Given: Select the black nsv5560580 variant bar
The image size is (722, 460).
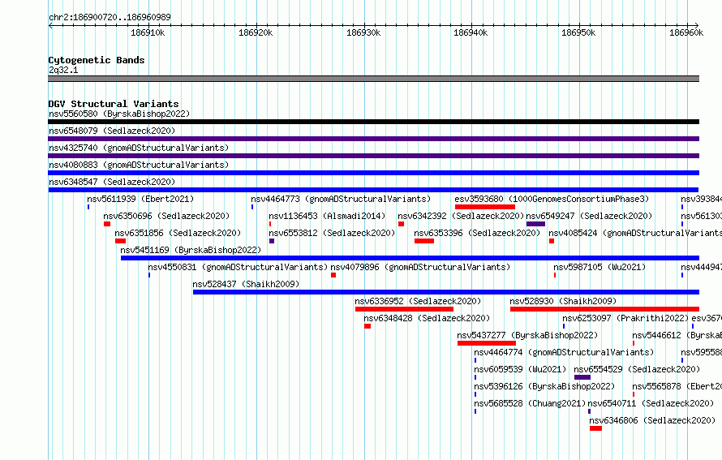Looking at the screenshot, I should point(373,122).
